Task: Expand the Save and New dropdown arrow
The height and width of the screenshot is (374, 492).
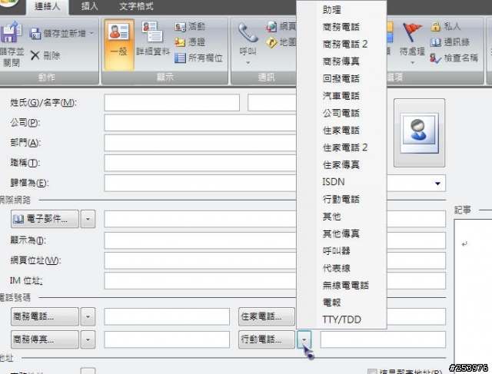Action: pyautogui.click(x=92, y=33)
